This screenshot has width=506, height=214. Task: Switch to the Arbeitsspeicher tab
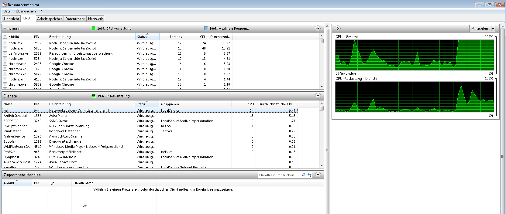point(50,19)
